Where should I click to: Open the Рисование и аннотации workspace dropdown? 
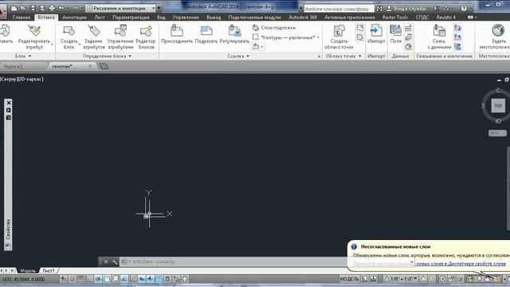click(x=120, y=8)
